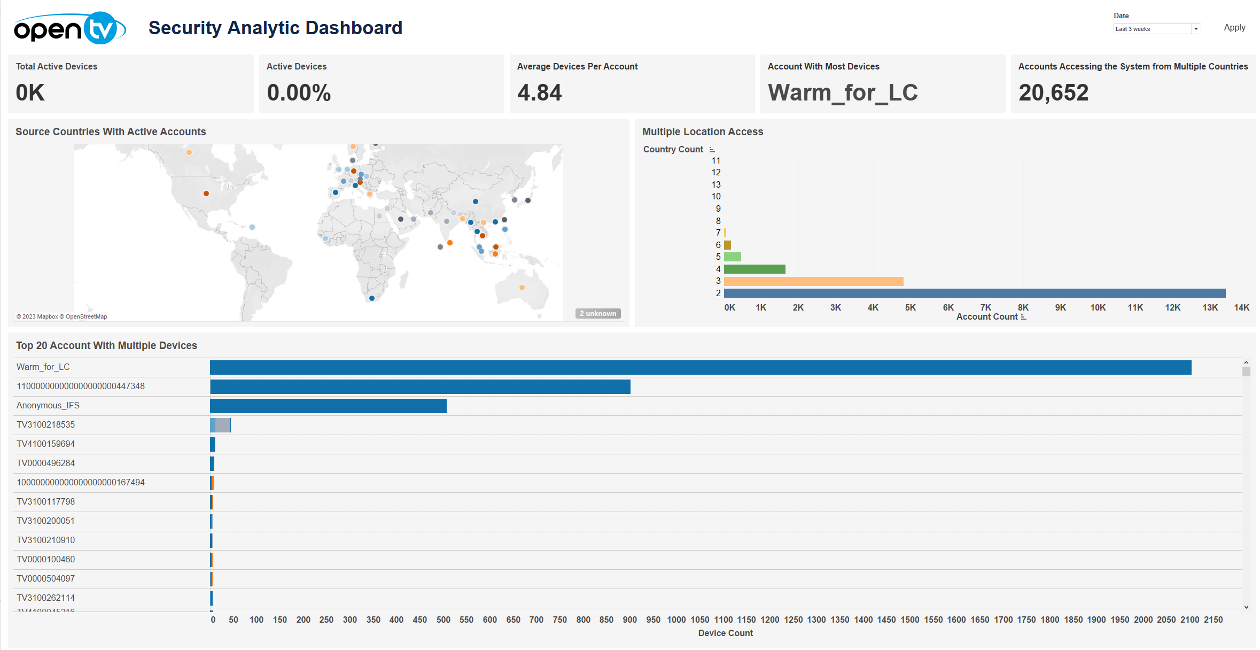The width and height of the screenshot is (1260, 650).
Task: Click the South Africa map marker
Action: coord(372,298)
